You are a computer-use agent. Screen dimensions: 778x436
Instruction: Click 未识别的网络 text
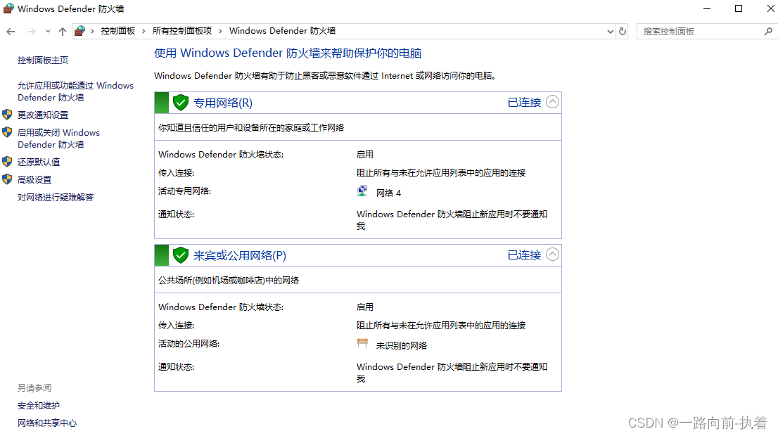402,346
